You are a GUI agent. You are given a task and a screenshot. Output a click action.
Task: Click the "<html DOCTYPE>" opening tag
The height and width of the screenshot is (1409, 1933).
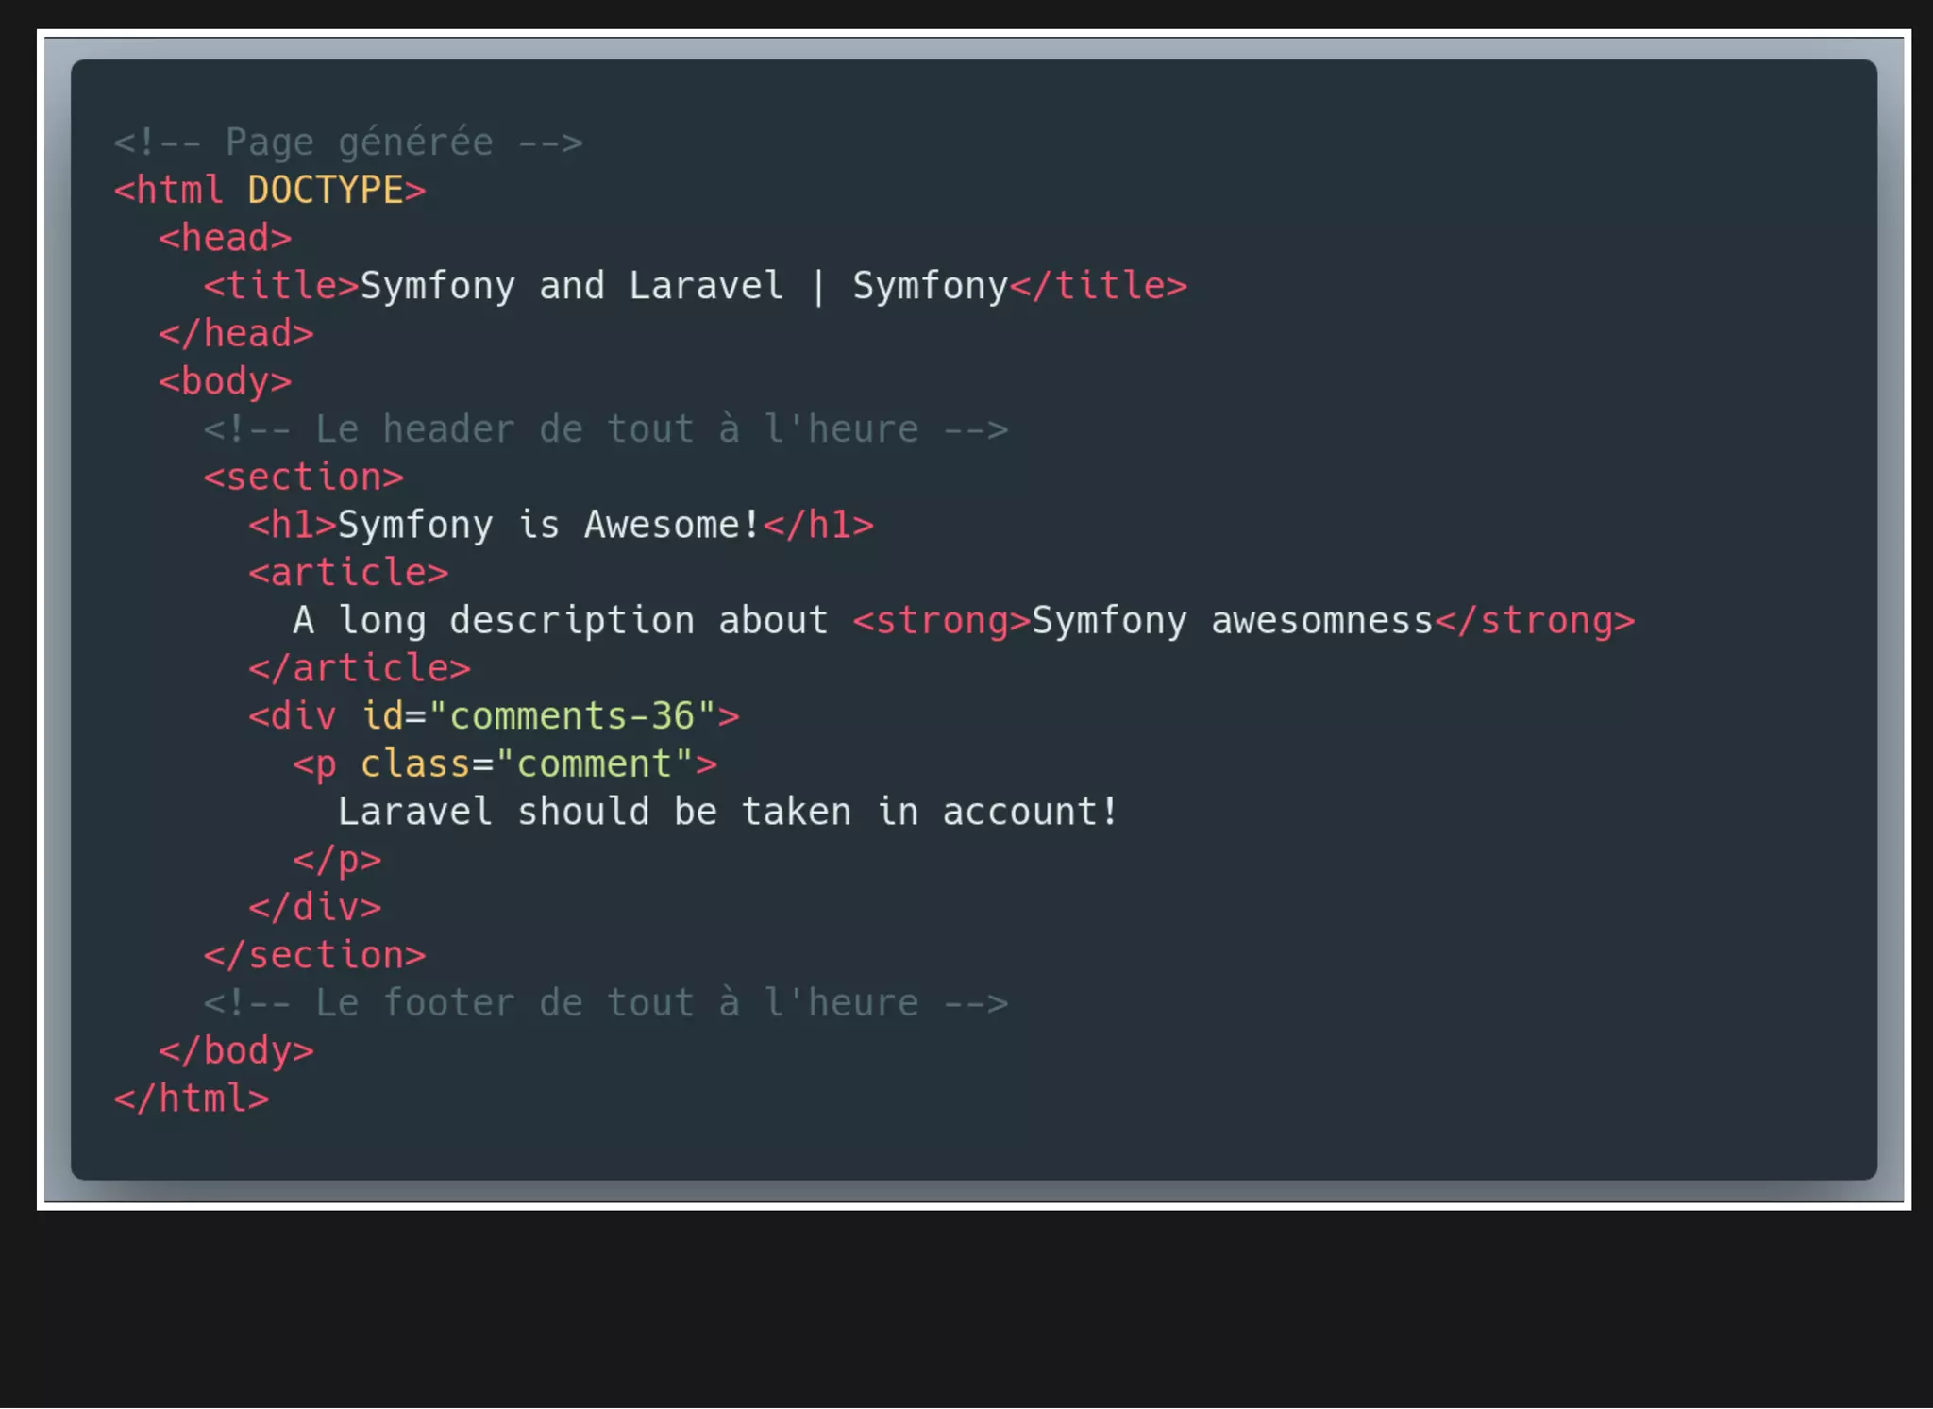coord(270,190)
